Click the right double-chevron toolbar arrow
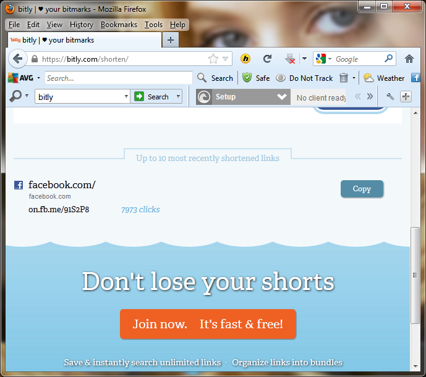The width and height of the screenshot is (426, 377). [x=370, y=96]
